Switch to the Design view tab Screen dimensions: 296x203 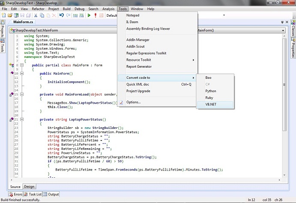[29, 186]
